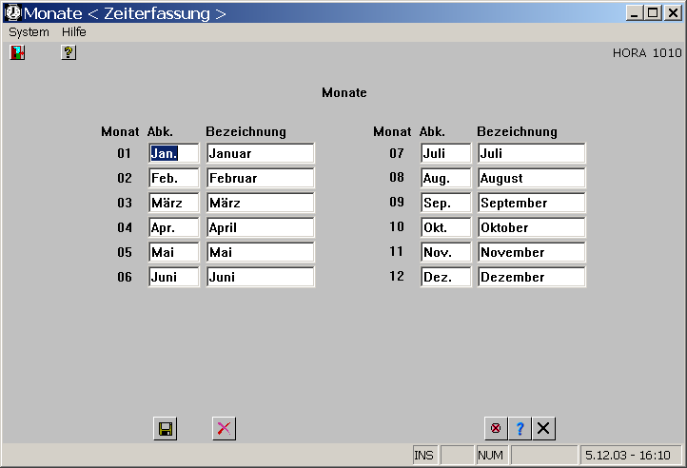Click the pink X discard icon
The width and height of the screenshot is (687, 468).
point(224,429)
